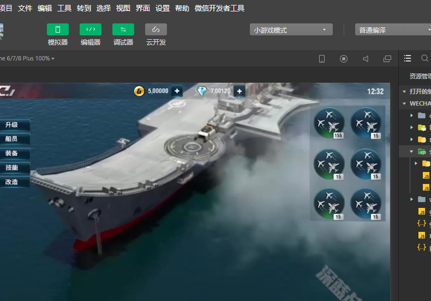Click the 装备 equipment button in game
The image size is (431, 301).
tap(14, 153)
